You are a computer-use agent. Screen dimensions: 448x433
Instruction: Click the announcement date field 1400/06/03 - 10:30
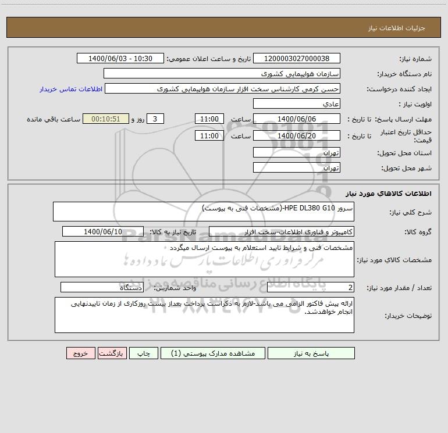pyautogui.click(x=120, y=58)
